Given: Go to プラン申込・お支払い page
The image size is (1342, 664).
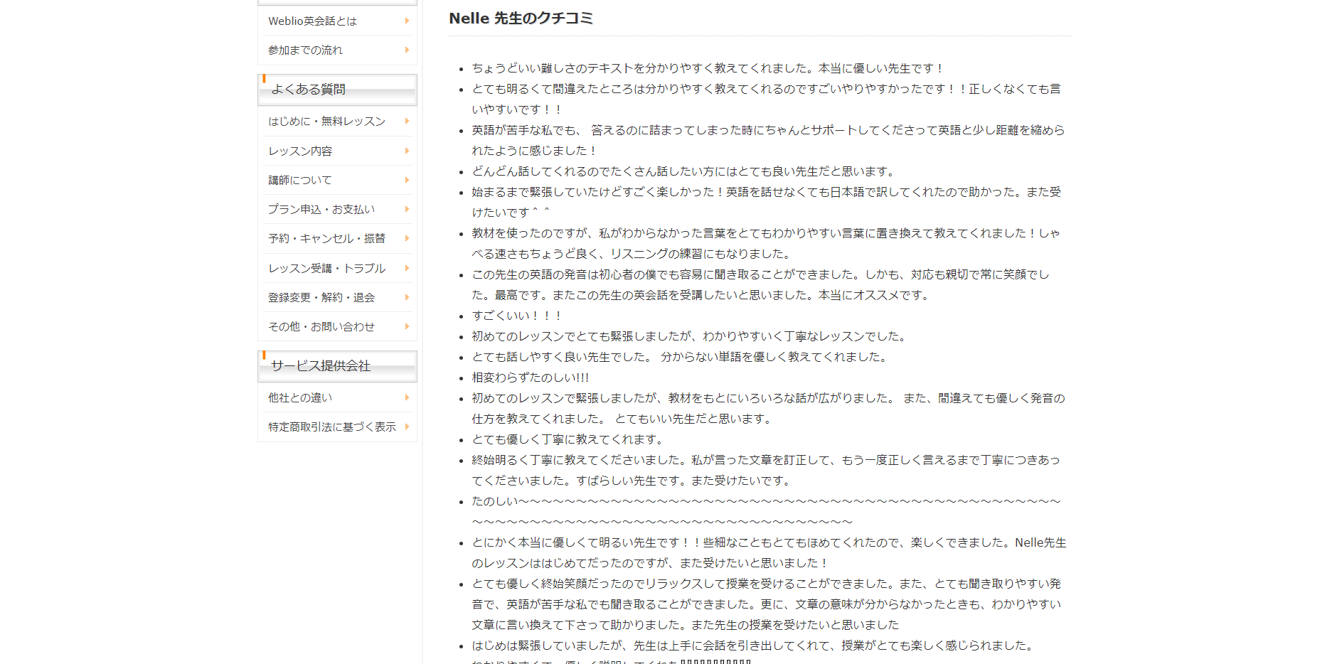Looking at the screenshot, I should 321,210.
